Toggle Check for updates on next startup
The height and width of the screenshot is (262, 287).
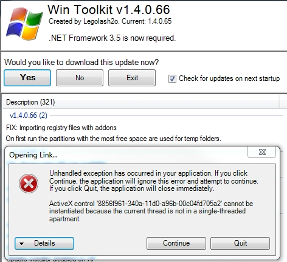[x=172, y=78]
